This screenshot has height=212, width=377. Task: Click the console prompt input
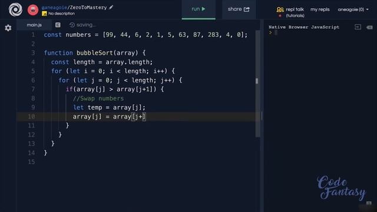pos(276,33)
